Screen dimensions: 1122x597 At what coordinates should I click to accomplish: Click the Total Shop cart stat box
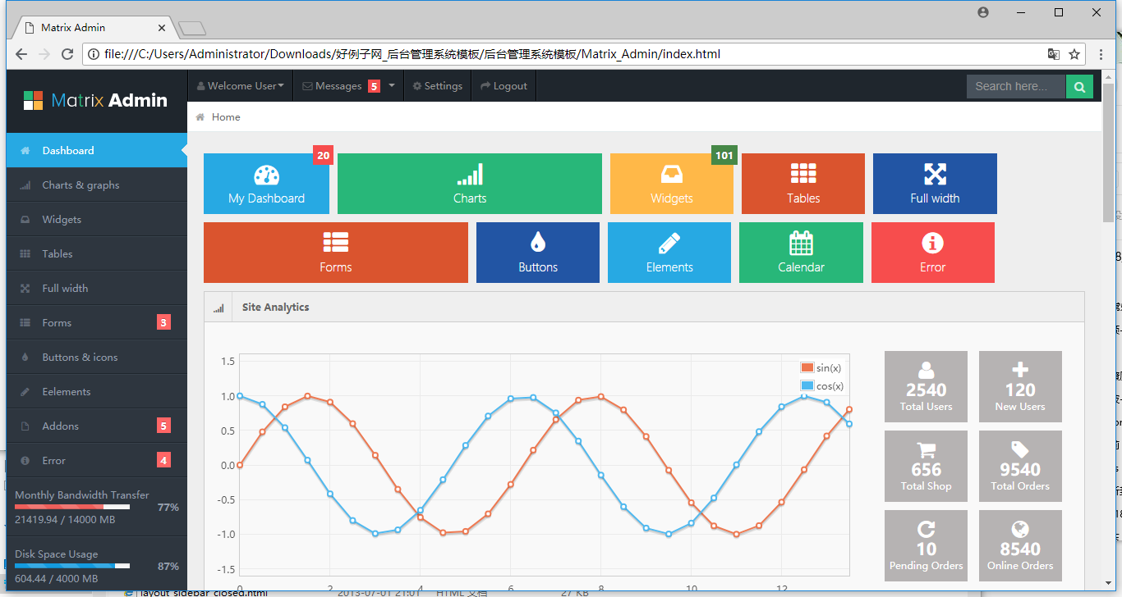[x=926, y=467]
